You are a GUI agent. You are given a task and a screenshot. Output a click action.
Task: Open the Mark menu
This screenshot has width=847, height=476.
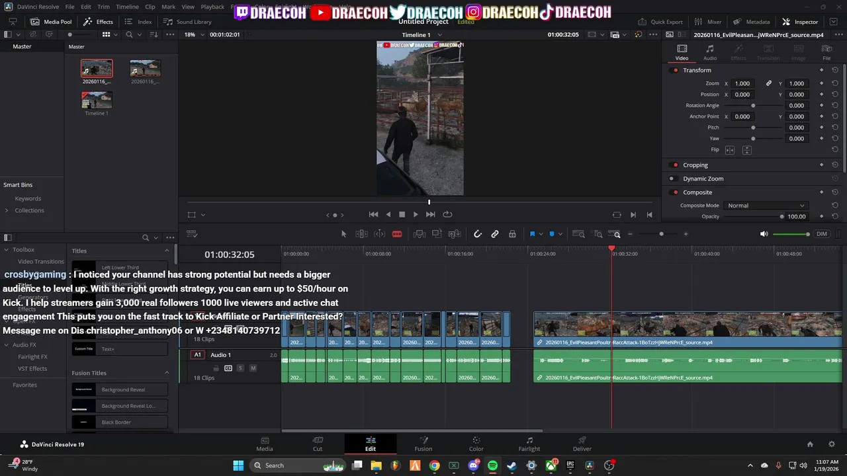pos(168,7)
